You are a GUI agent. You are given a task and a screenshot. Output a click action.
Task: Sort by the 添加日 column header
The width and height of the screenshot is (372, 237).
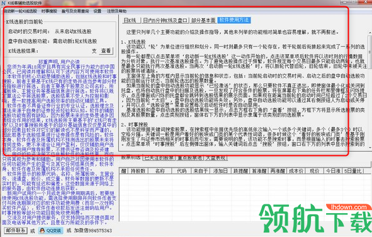click(x=221, y=171)
